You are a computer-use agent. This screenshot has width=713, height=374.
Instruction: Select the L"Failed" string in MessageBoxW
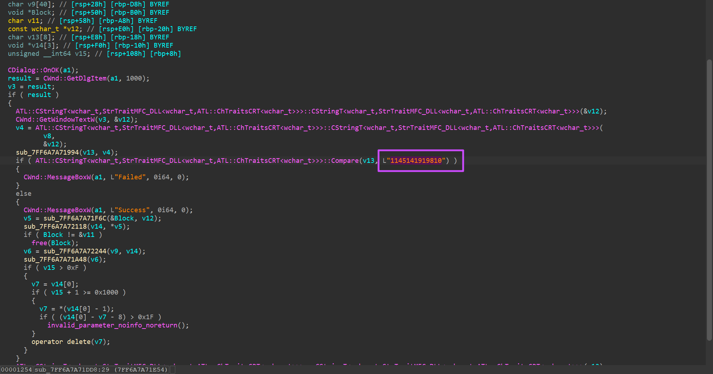(x=128, y=177)
